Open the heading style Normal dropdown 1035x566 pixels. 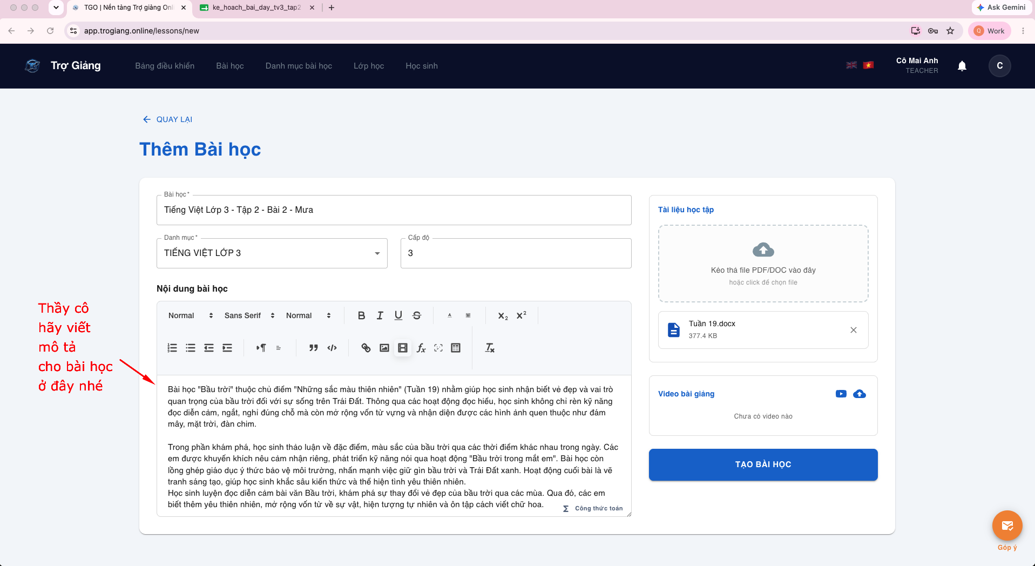pyautogui.click(x=191, y=315)
